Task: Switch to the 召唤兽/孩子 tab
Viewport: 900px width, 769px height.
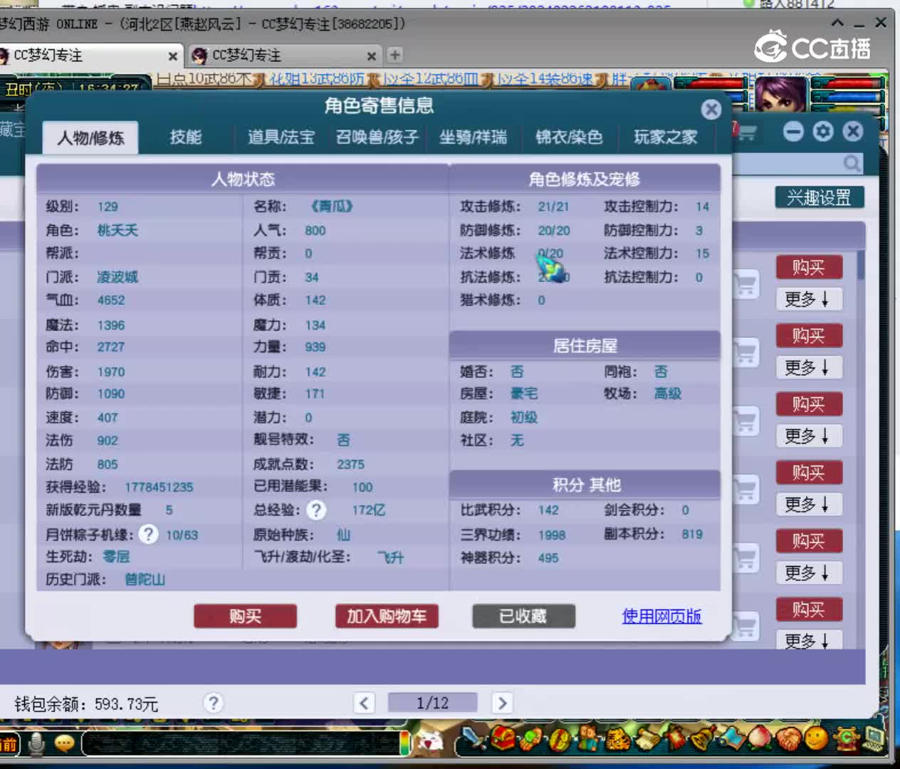Action: 377,137
